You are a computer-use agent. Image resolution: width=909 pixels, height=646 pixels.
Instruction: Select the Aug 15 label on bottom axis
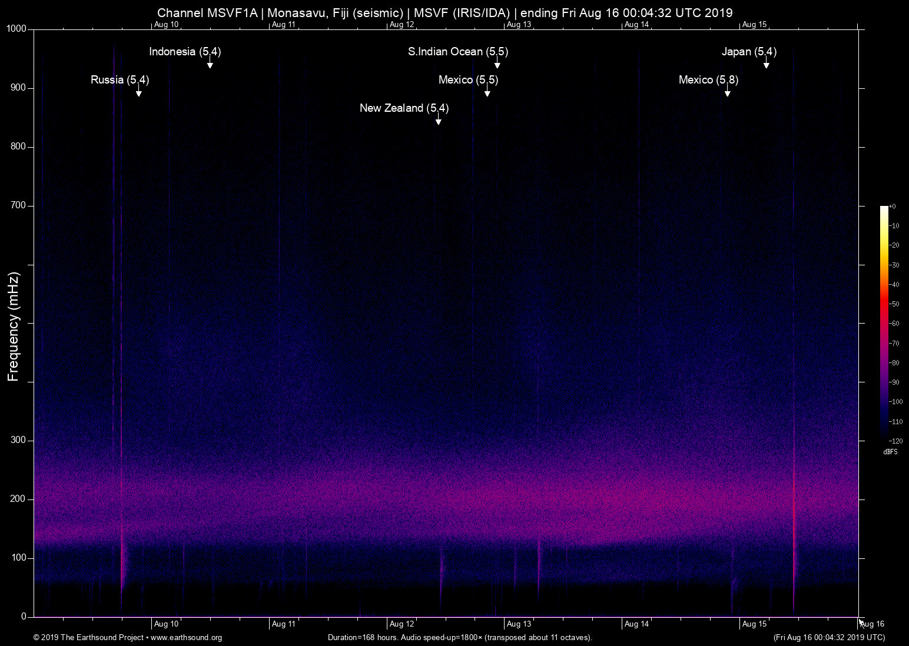coord(755,624)
